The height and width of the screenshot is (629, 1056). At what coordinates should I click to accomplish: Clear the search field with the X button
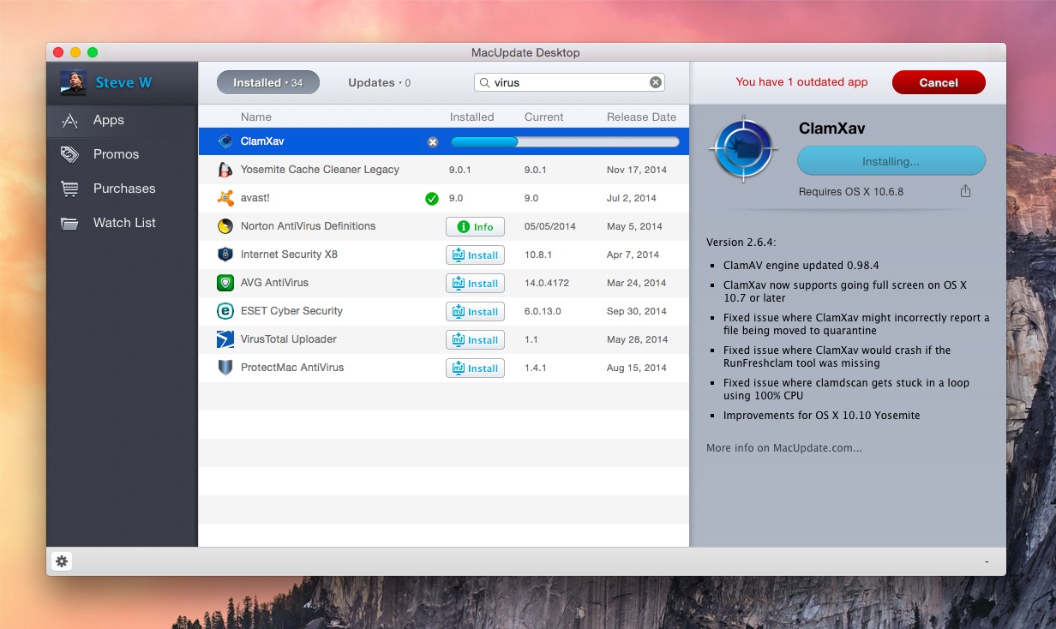(656, 82)
